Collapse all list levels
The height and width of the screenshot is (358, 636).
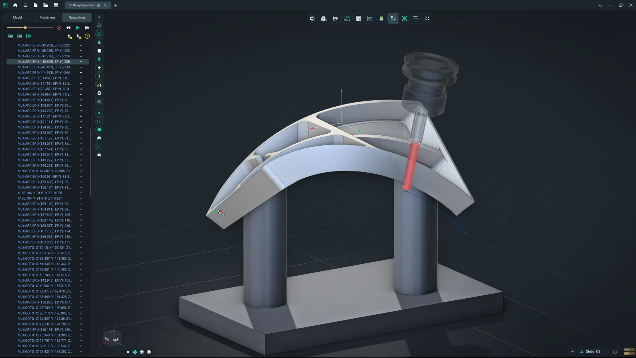tap(10, 36)
